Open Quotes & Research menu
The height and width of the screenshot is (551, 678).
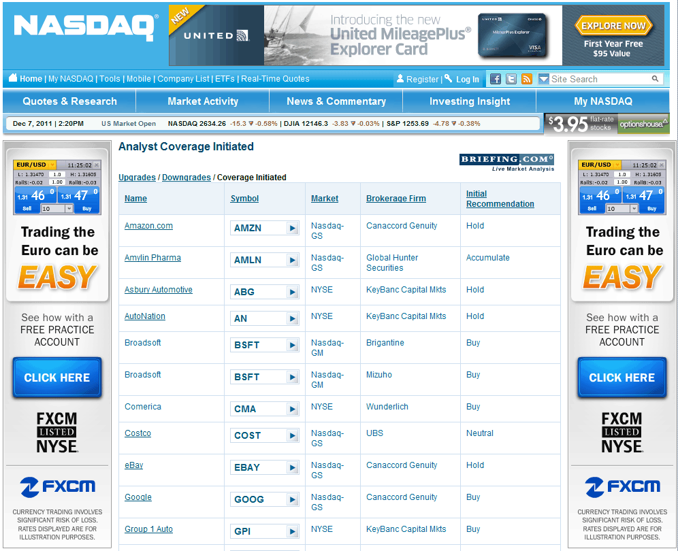point(69,101)
